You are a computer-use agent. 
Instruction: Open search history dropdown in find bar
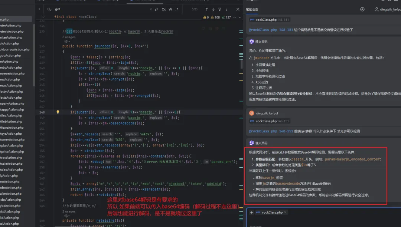(49, 9)
